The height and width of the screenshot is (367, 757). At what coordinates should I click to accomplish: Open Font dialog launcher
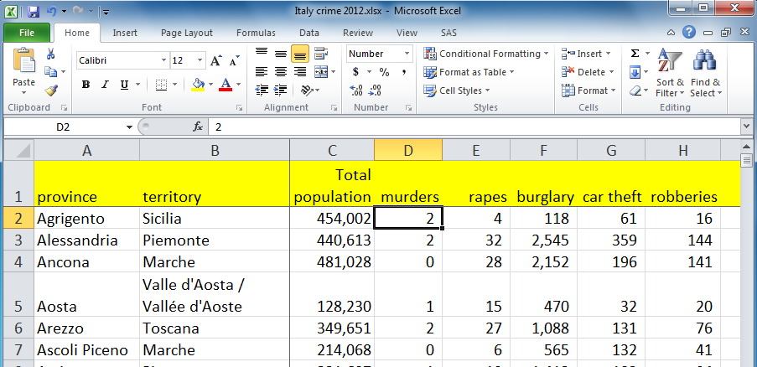coord(239,108)
